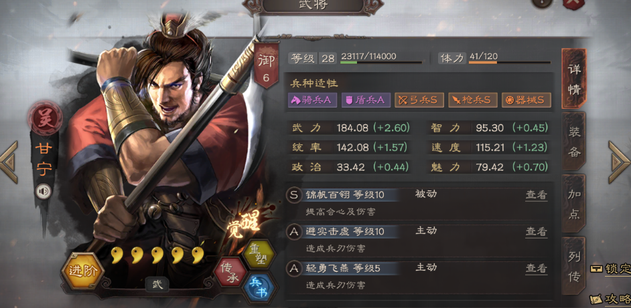The height and width of the screenshot is (308, 631).
Task: Select the 骑兵A troop type badge
Action: tap(312, 100)
